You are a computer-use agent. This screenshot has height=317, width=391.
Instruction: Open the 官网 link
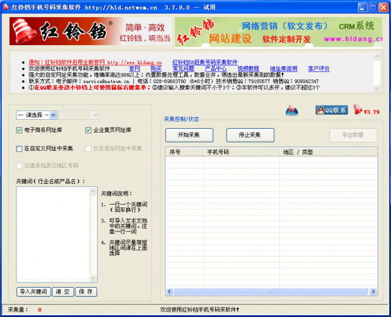[x=134, y=68]
